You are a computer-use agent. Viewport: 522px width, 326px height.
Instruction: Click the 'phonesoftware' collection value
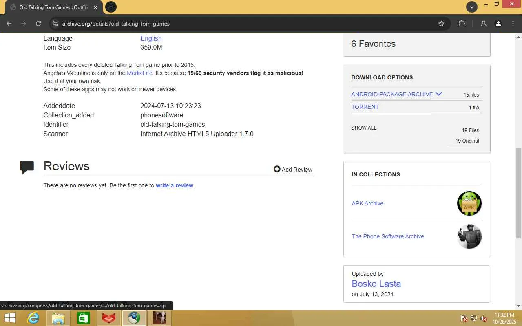click(162, 115)
